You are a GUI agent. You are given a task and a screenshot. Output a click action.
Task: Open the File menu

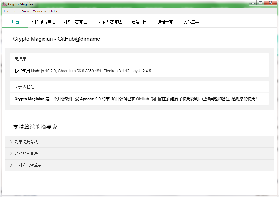[6, 11]
